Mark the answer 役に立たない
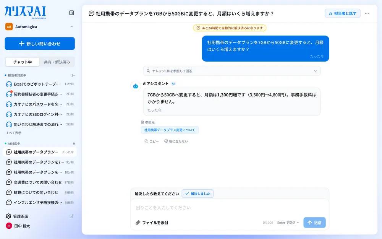382x239 pixels. click(x=176, y=141)
